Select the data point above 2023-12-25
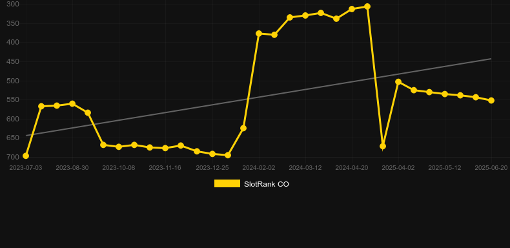Image resolution: width=510 pixels, height=248 pixels. pos(212,154)
